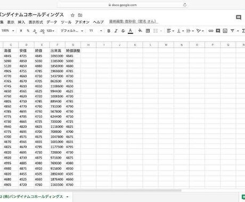Image resolution: width=245 pixels, height=202 pixels.
Task: Expand the filter views dropdown arrow
Action: 238,31
